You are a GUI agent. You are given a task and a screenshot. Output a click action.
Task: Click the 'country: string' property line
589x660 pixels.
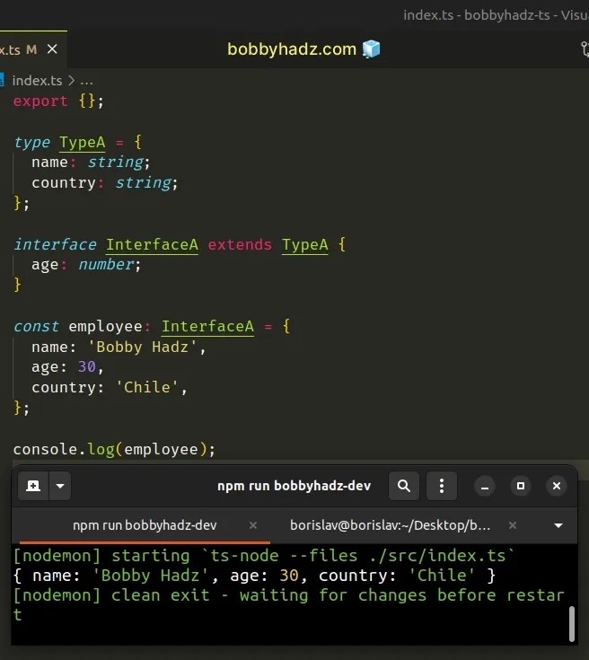tap(105, 183)
